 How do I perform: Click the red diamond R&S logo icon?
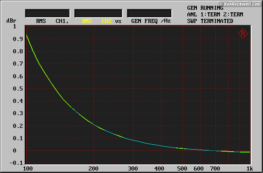pos(243,34)
